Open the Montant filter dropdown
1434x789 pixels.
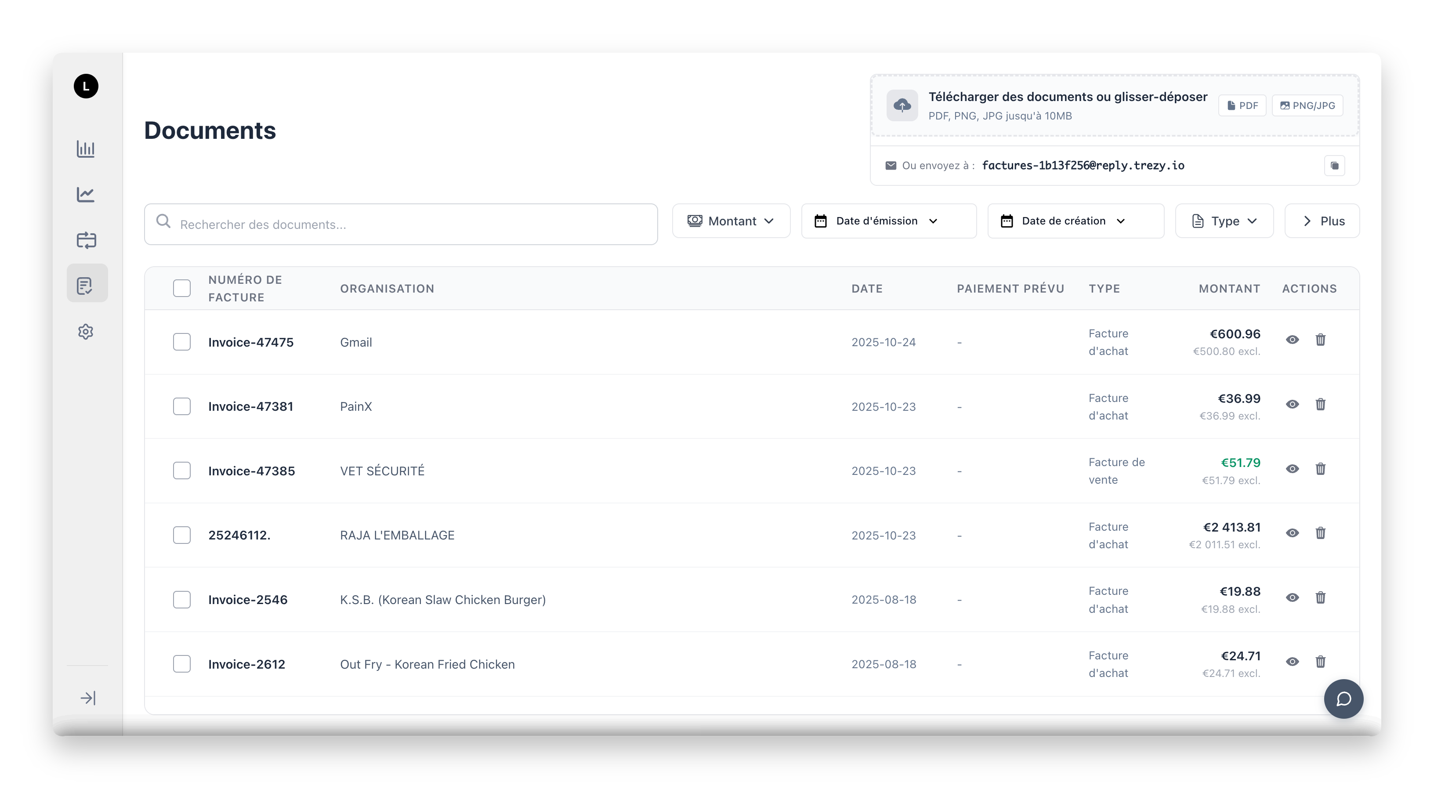[x=730, y=221]
